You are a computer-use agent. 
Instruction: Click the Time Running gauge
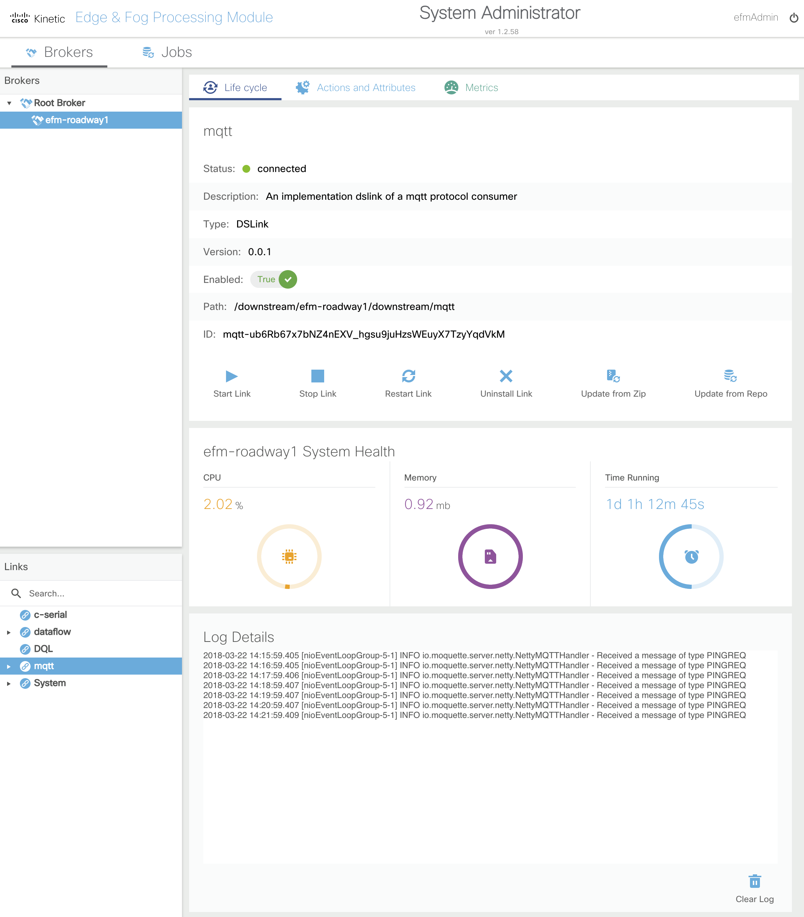click(691, 557)
